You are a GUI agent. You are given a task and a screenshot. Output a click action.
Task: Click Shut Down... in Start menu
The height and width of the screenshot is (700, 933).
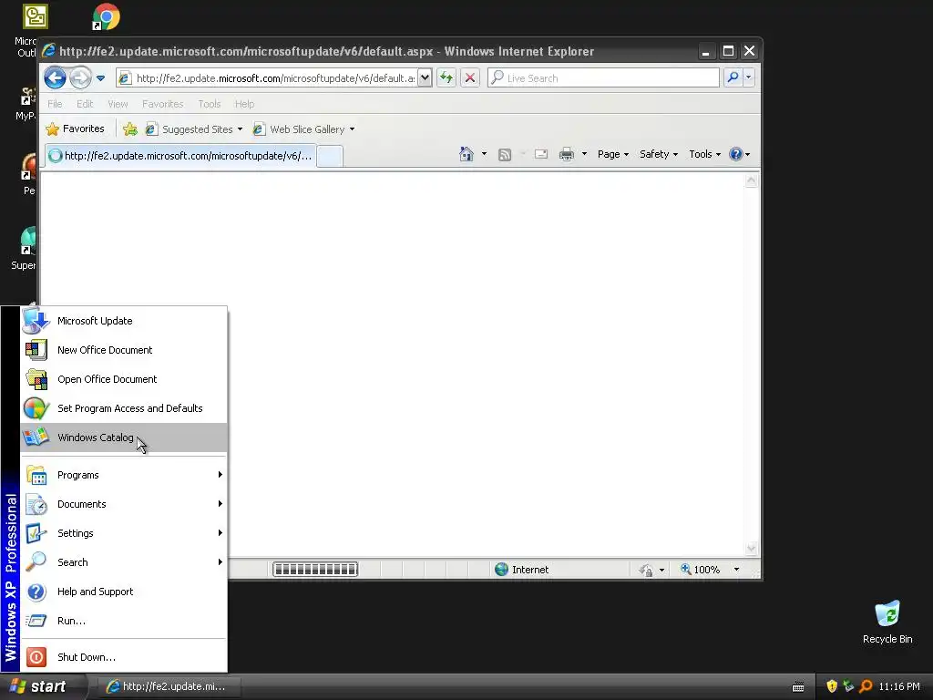tap(124, 657)
